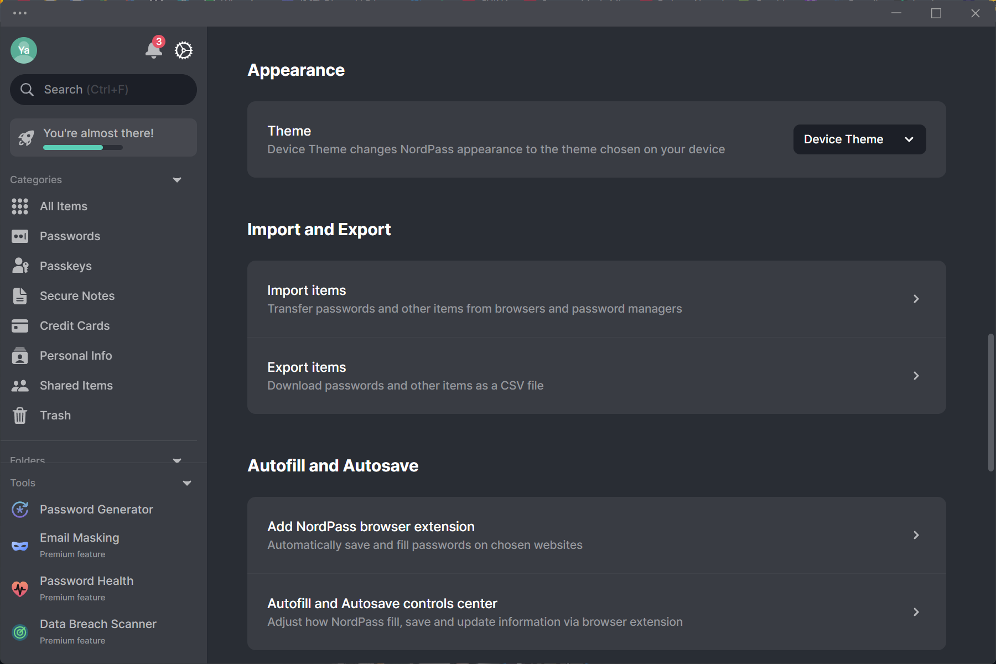Click the settings page vertical scrollbar
996x664 pixels.
coord(991,402)
